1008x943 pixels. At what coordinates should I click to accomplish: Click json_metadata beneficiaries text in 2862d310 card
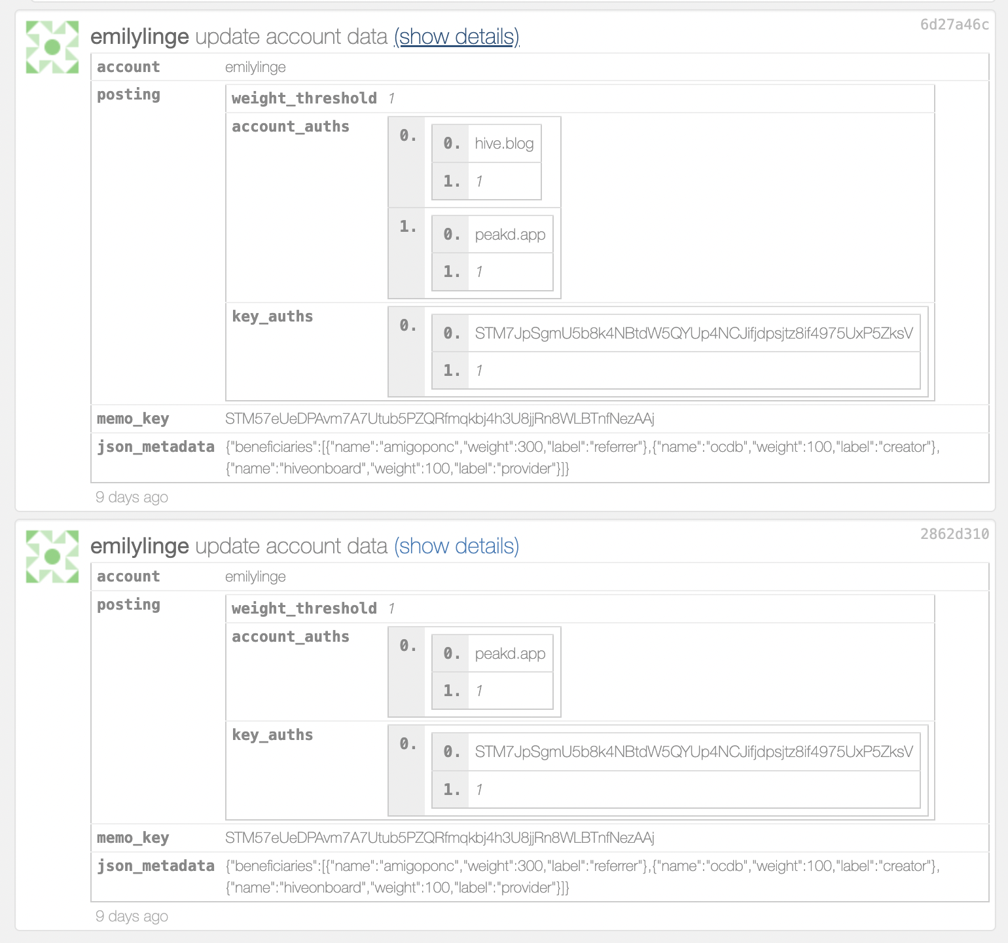[583, 877]
